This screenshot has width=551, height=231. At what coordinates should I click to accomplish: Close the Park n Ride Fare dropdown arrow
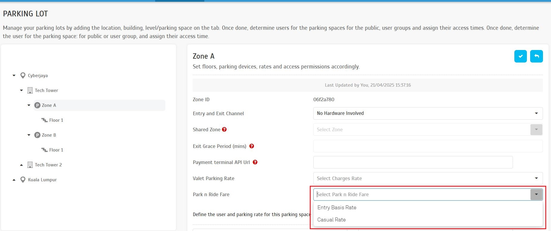tap(536, 194)
